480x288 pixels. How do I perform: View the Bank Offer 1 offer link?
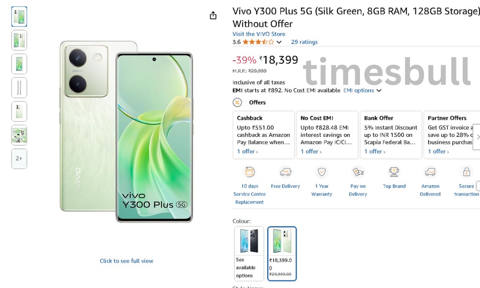pos(374,152)
